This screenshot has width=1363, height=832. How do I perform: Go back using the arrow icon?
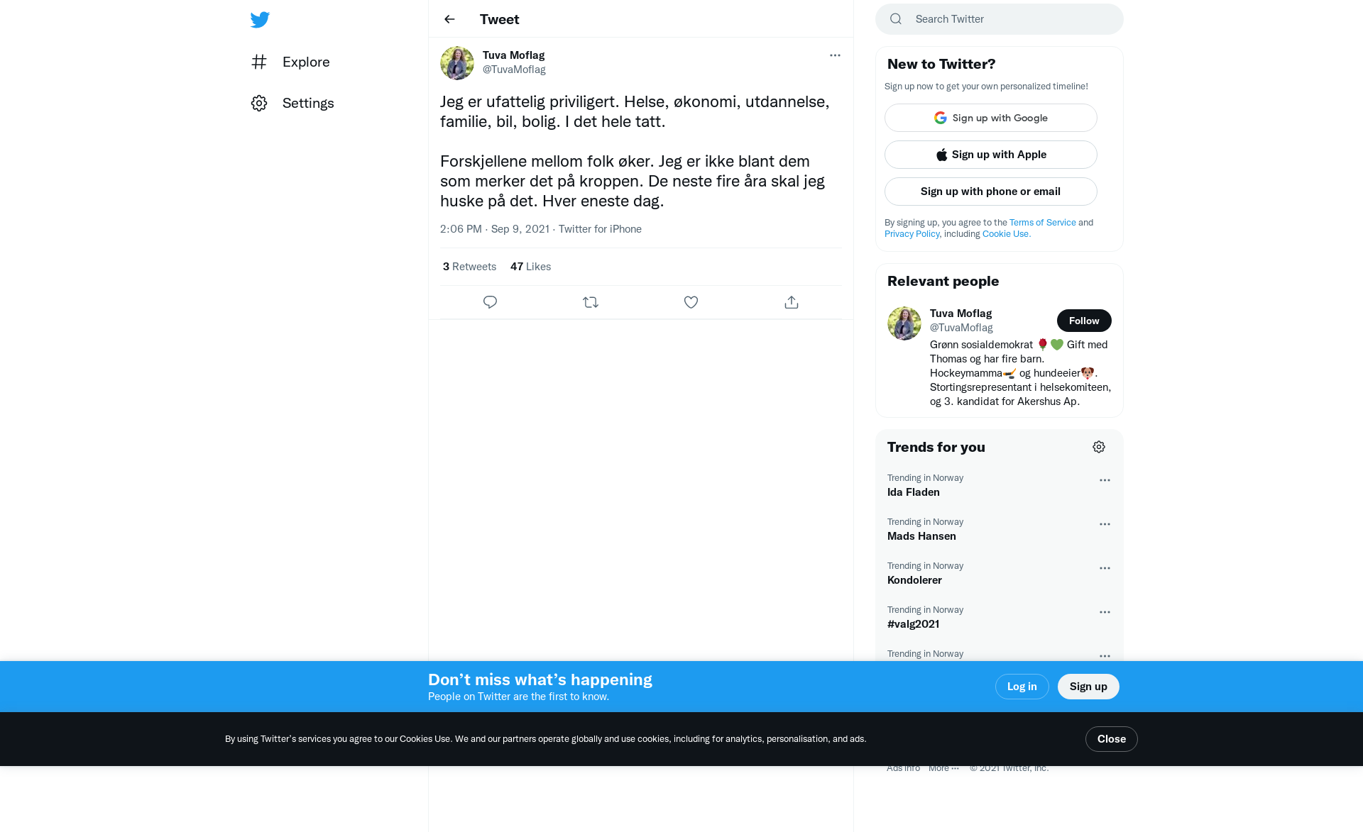(449, 19)
